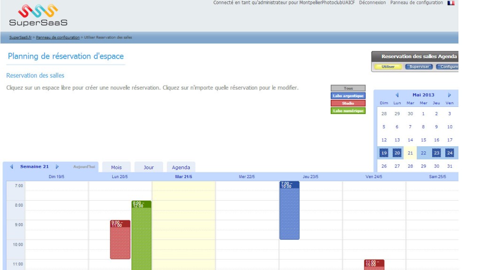This screenshot has width=481, height=270.
Task: Switch to Agenda view tab
Action: point(181,167)
